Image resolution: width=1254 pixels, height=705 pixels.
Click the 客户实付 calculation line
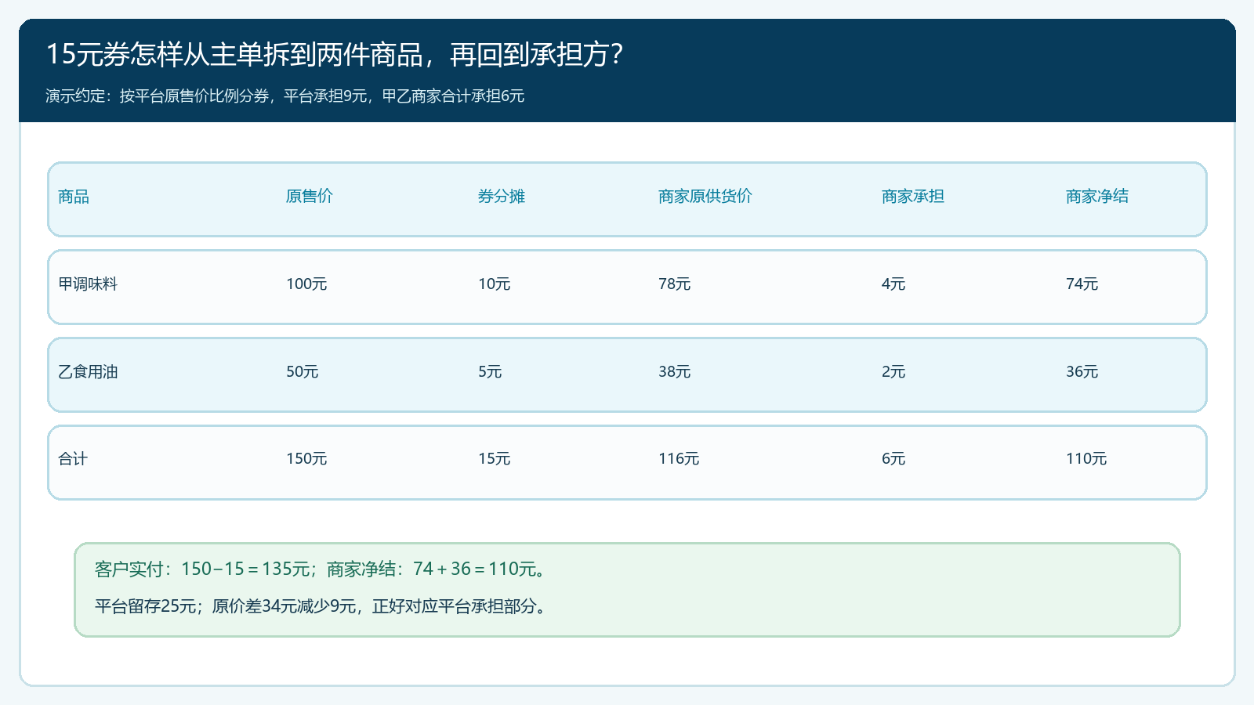(321, 569)
